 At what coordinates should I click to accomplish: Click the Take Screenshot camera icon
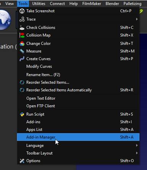click(22, 11)
